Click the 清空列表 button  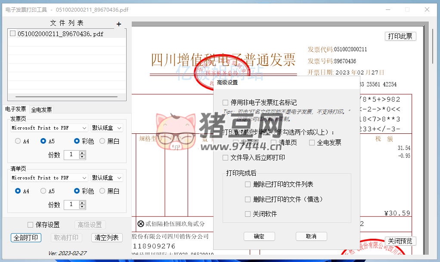[x=107, y=237]
